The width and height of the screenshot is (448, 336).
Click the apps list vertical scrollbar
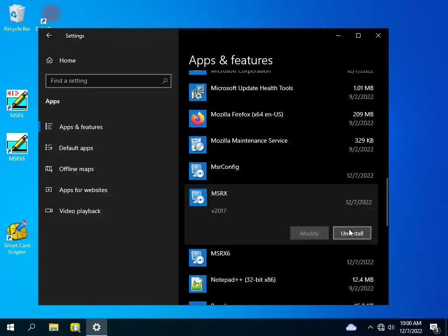(x=388, y=202)
